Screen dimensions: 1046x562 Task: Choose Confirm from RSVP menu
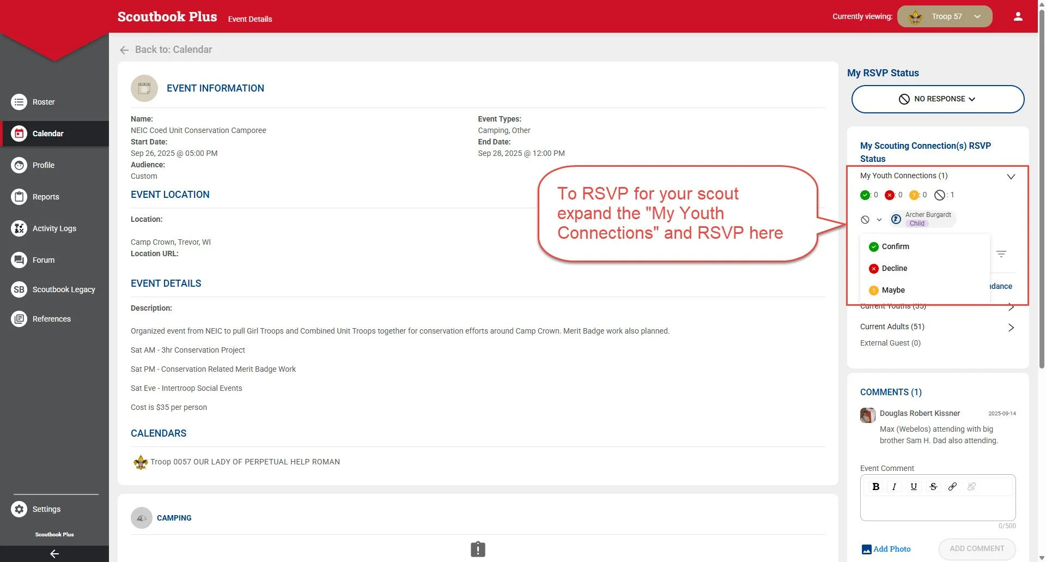click(x=925, y=246)
